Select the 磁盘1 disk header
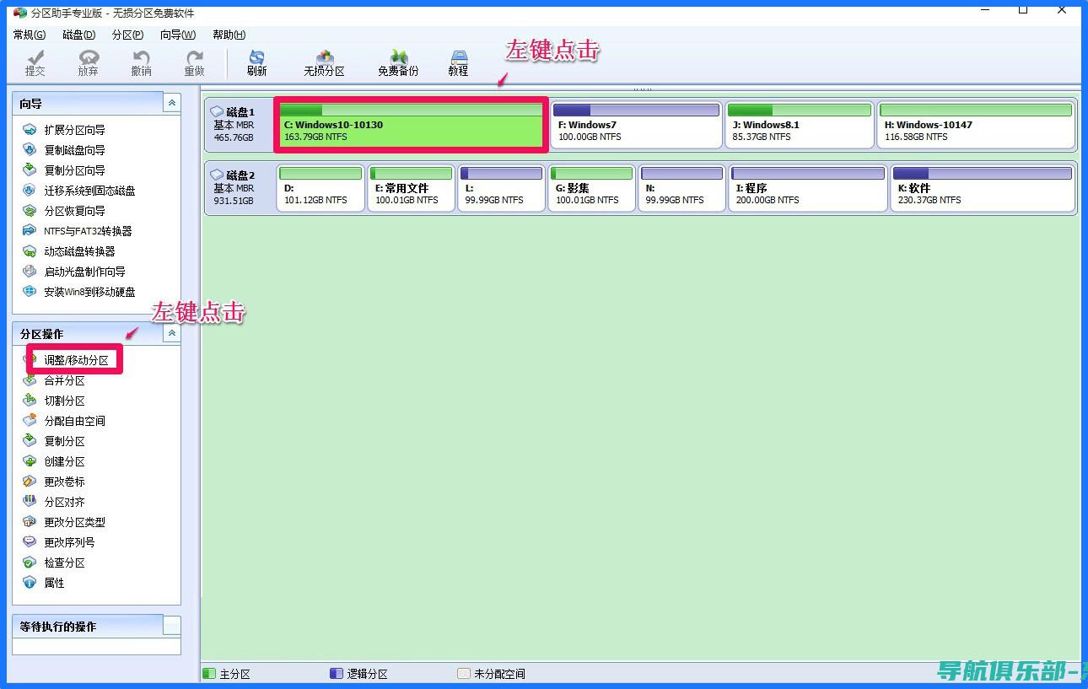Viewport: 1088px width, 689px height. (240, 125)
